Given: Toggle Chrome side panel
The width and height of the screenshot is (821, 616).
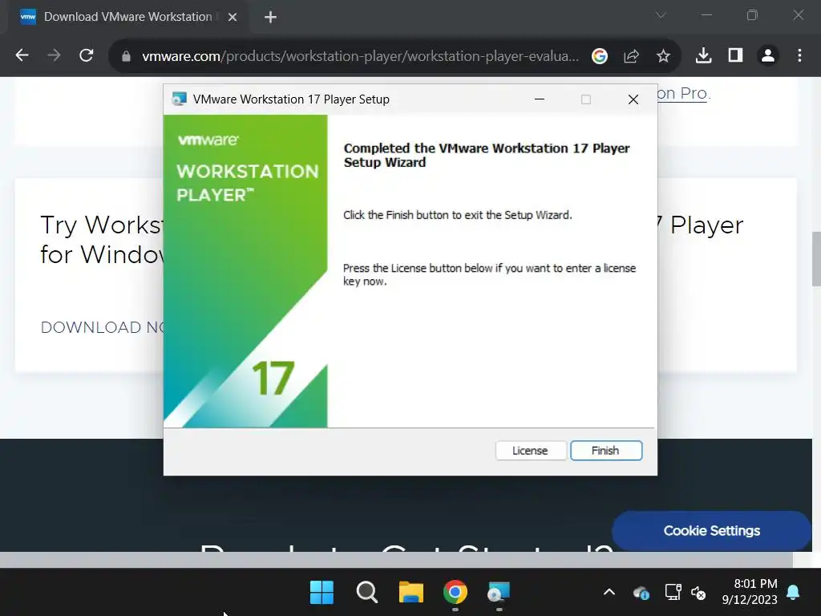Looking at the screenshot, I should (736, 55).
